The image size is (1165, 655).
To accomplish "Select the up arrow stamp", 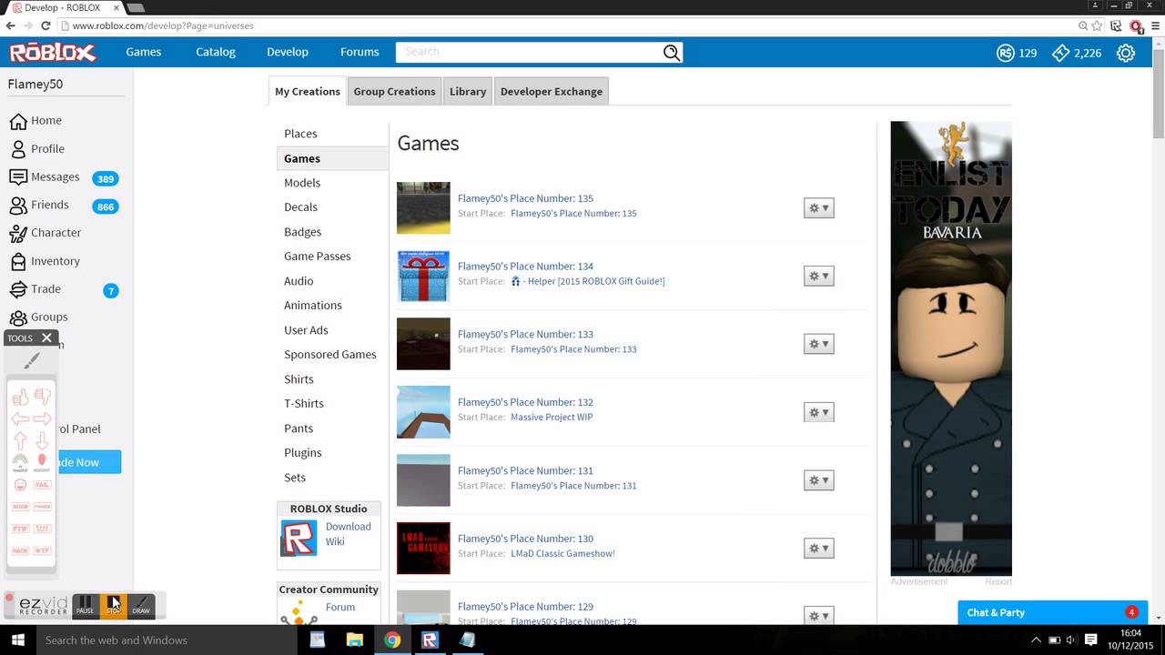I will 20,441.
